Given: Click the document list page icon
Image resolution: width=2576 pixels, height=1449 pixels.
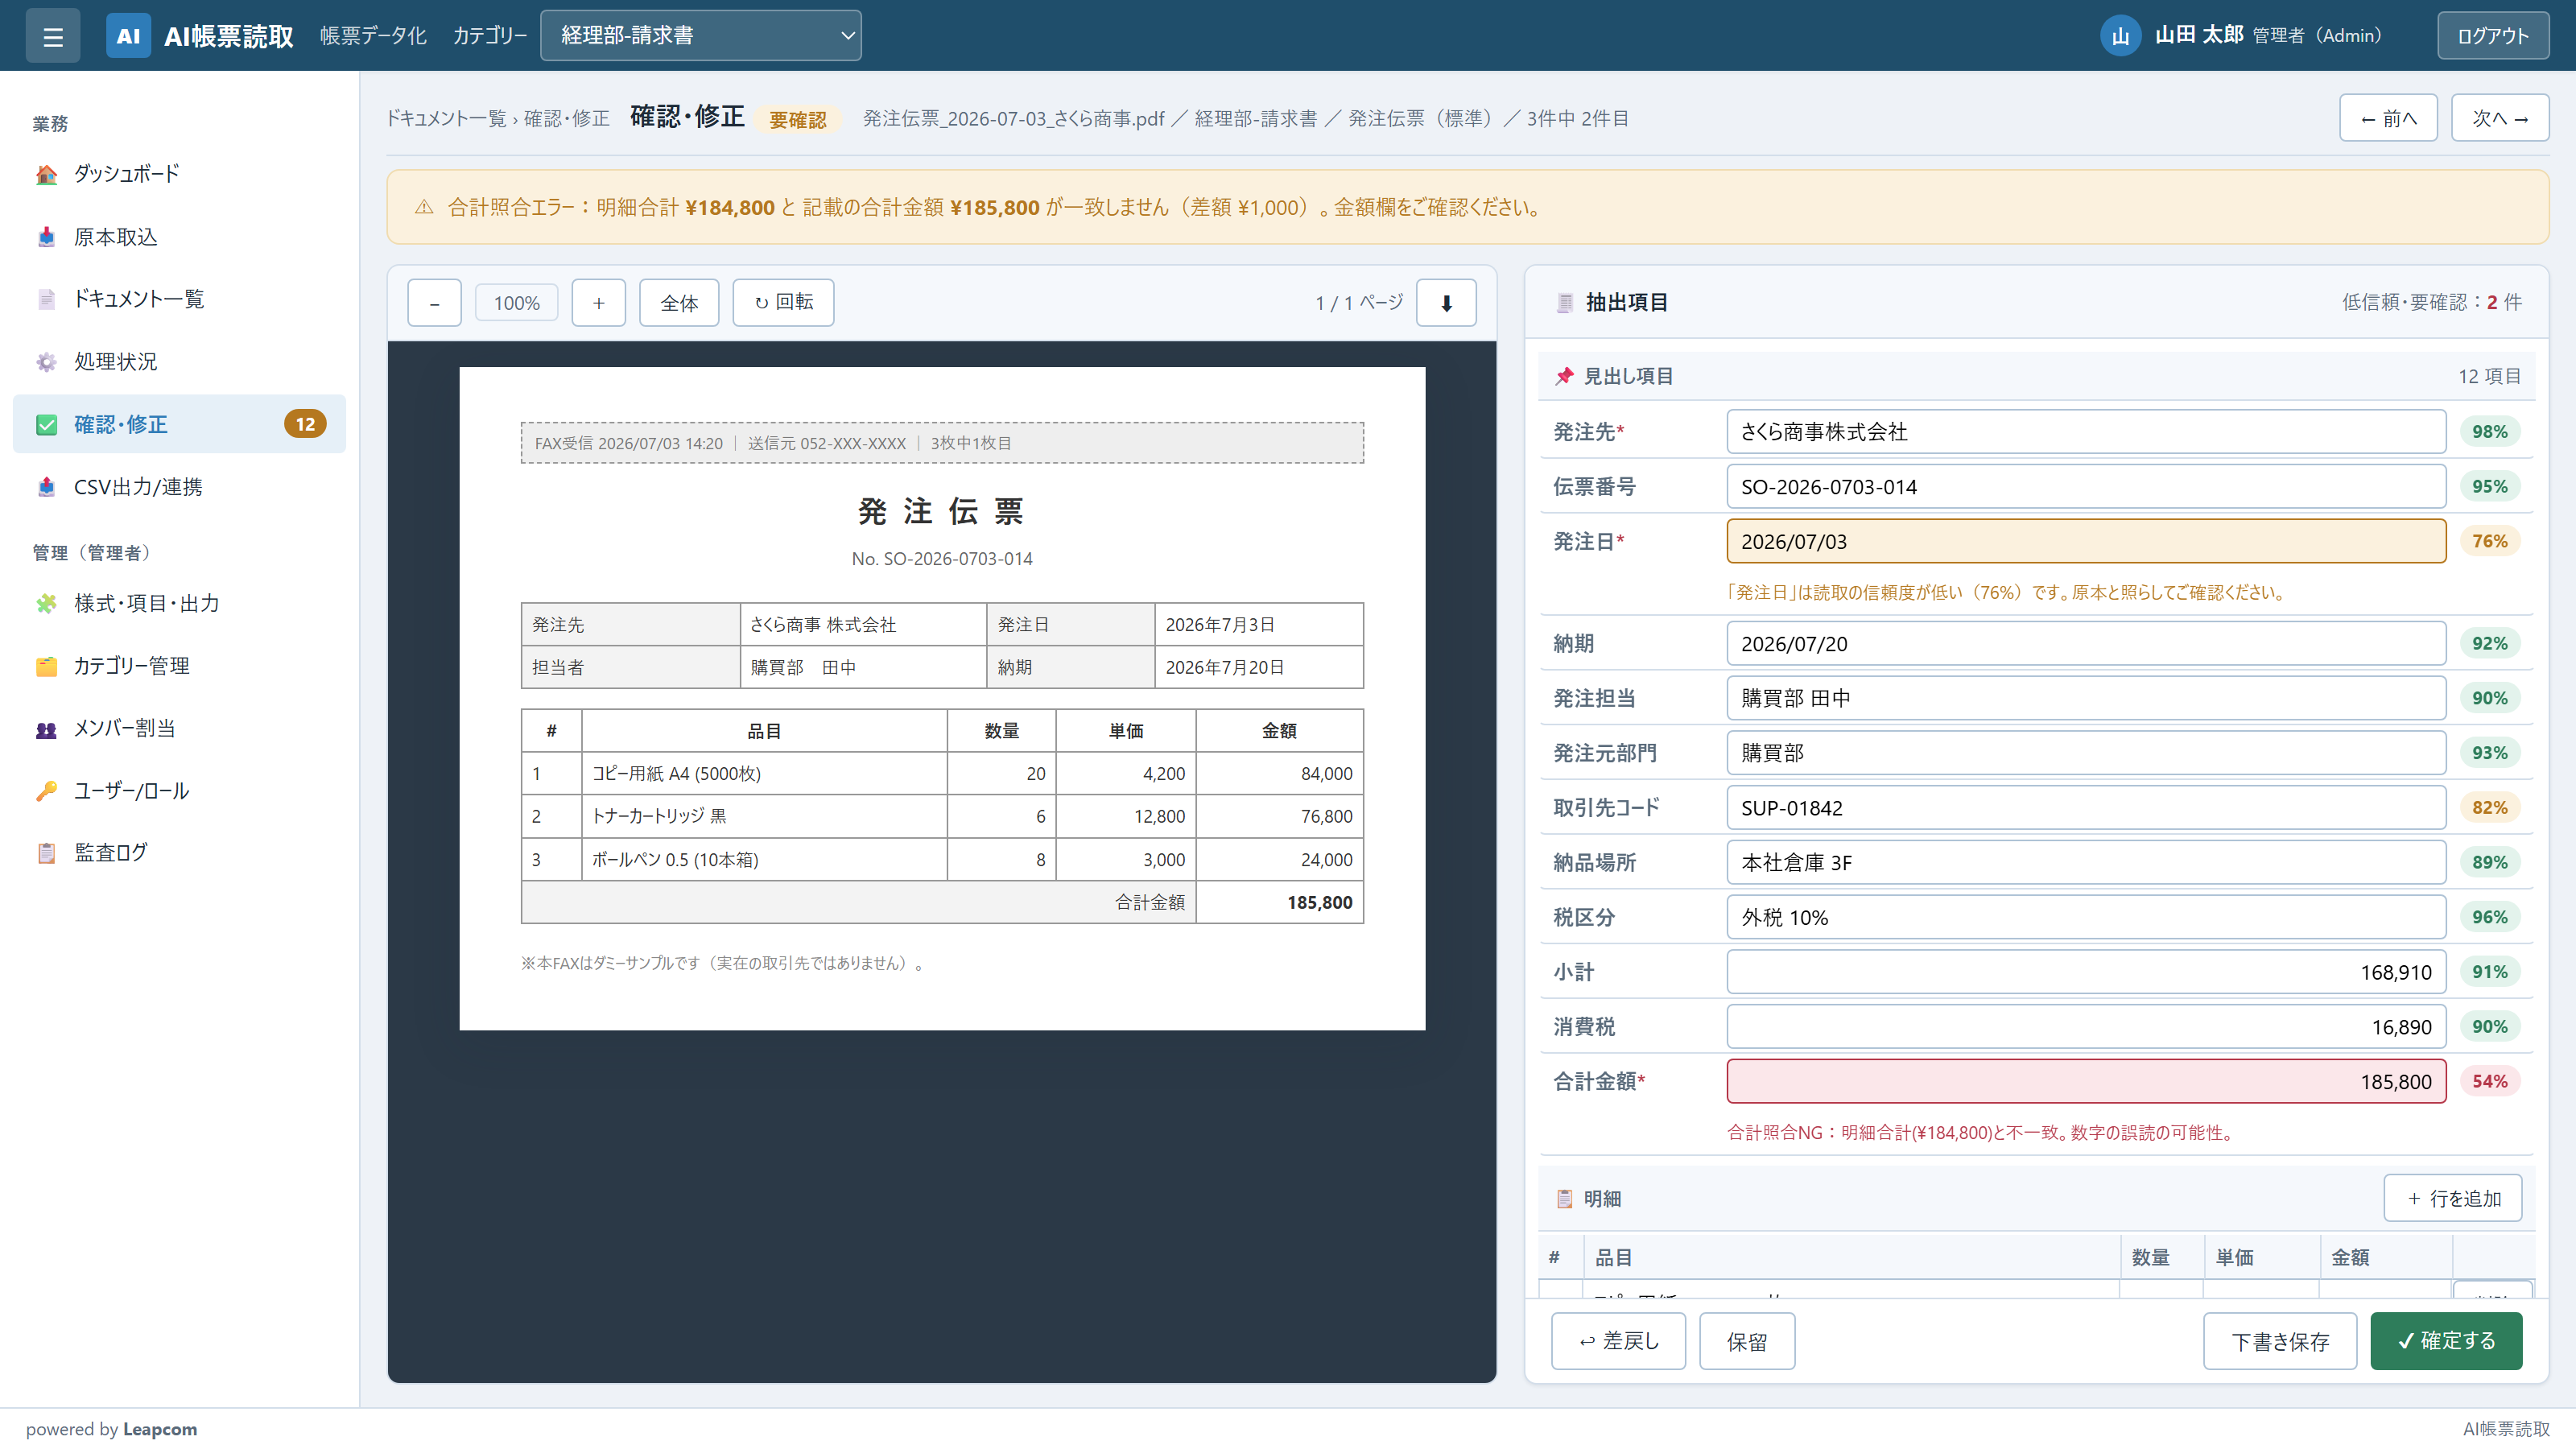Looking at the screenshot, I should [x=46, y=300].
